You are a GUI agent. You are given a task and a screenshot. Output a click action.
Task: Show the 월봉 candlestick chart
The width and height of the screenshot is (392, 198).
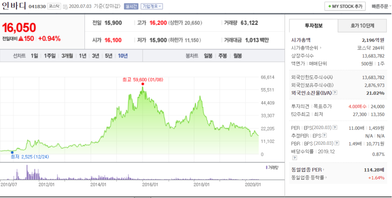point(237,56)
